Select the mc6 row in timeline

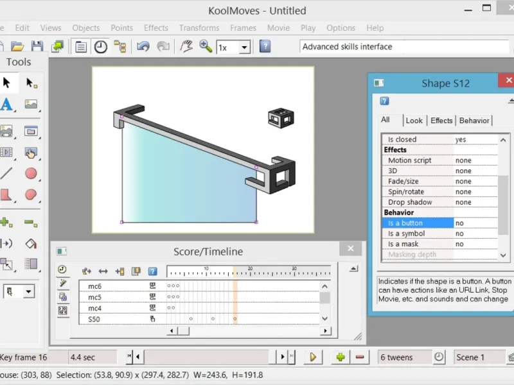[x=199, y=286]
